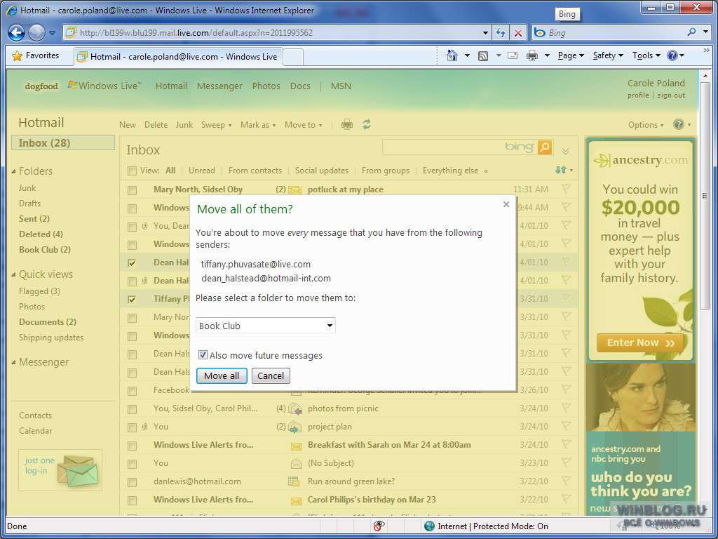Collapse the Messenger section in sidebar
This screenshot has width=718, height=539.
coord(14,362)
